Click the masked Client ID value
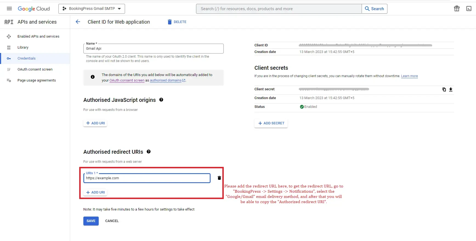Viewport: 476px width, 241px height. click(365, 45)
